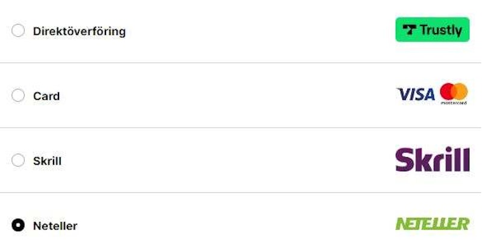This screenshot has height=248, width=482.
Task: Click empty space in the Direktöverföring row
Action: [x=253, y=31]
